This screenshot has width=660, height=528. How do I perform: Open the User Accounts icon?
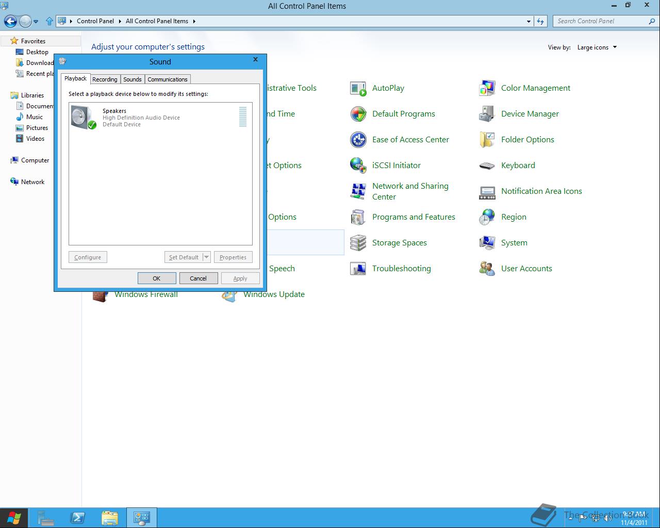tap(487, 269)
